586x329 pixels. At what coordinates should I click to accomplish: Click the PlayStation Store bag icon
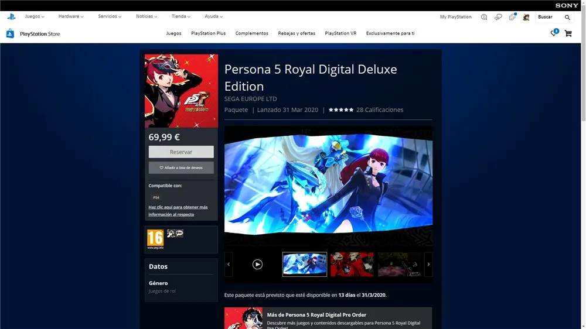click(x=10, y=33)
